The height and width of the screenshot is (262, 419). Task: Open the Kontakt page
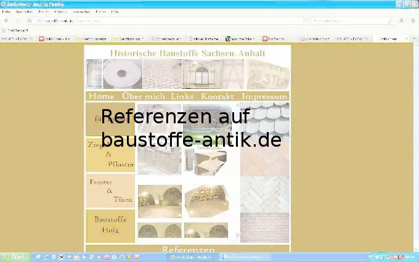pos(218,96)
